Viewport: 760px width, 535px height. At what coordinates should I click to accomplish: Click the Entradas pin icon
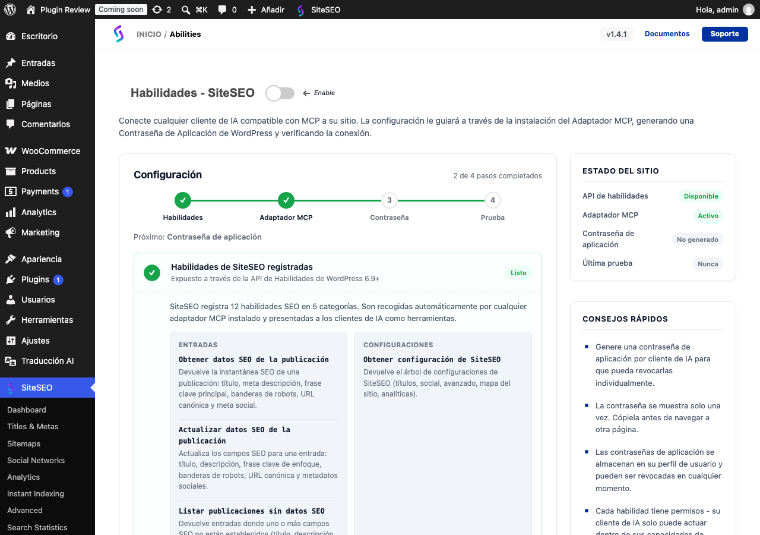[x=11, y=63]
